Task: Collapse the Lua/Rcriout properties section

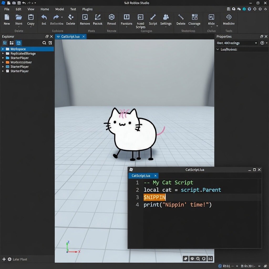Action: click(x=218, y=49)
